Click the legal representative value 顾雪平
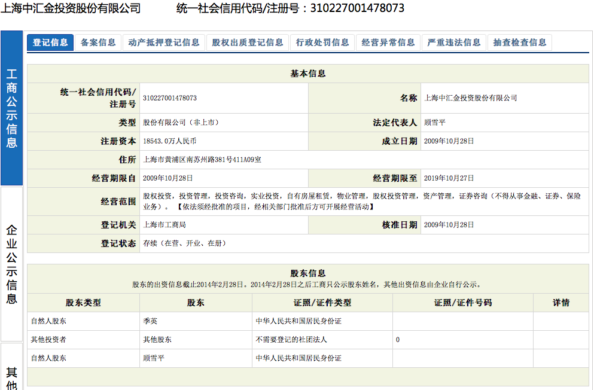 pos(435,123)
